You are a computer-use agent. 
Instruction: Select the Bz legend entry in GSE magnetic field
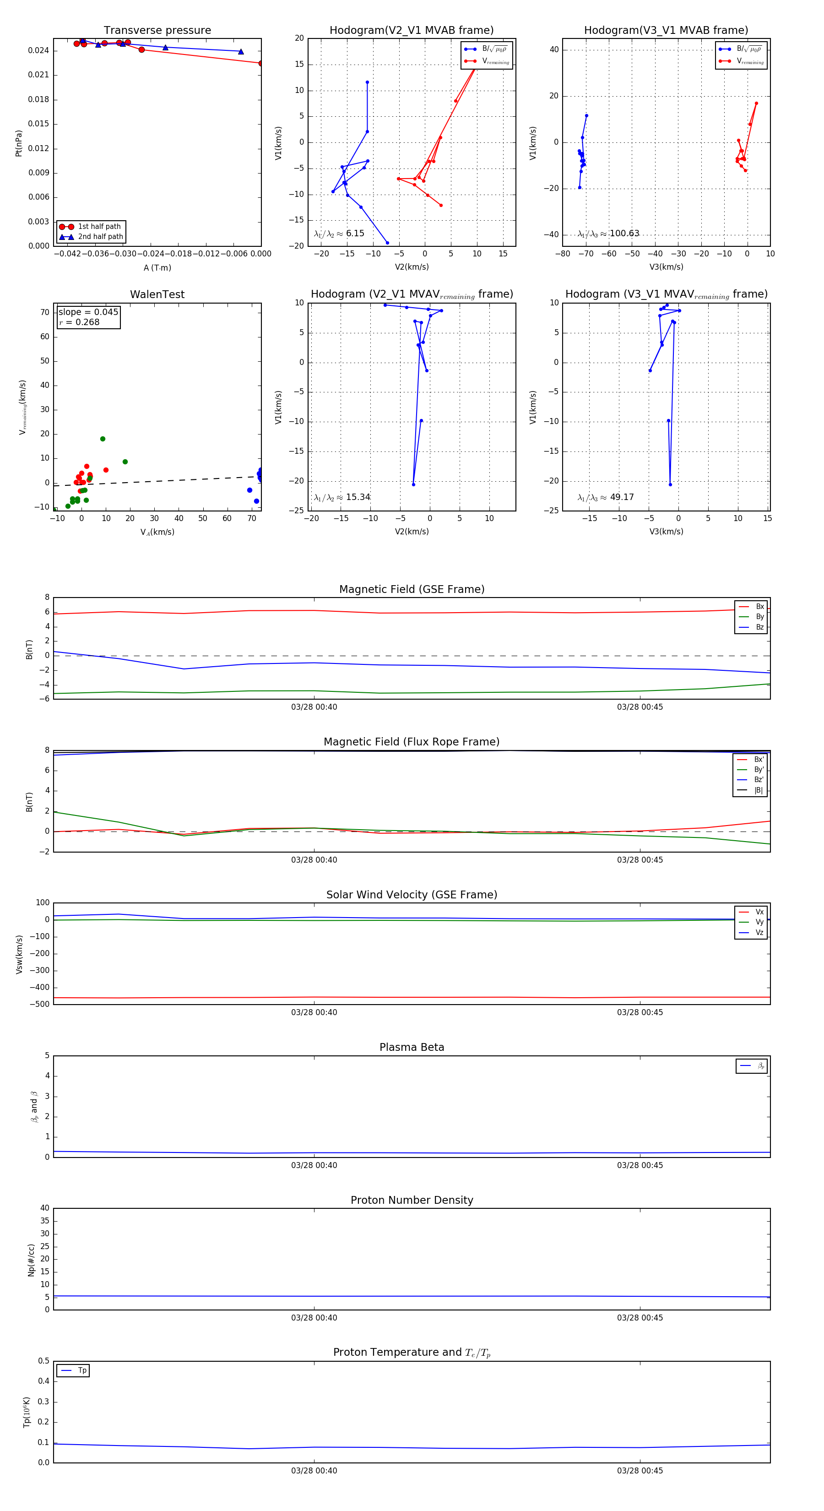tap(751, 627)
